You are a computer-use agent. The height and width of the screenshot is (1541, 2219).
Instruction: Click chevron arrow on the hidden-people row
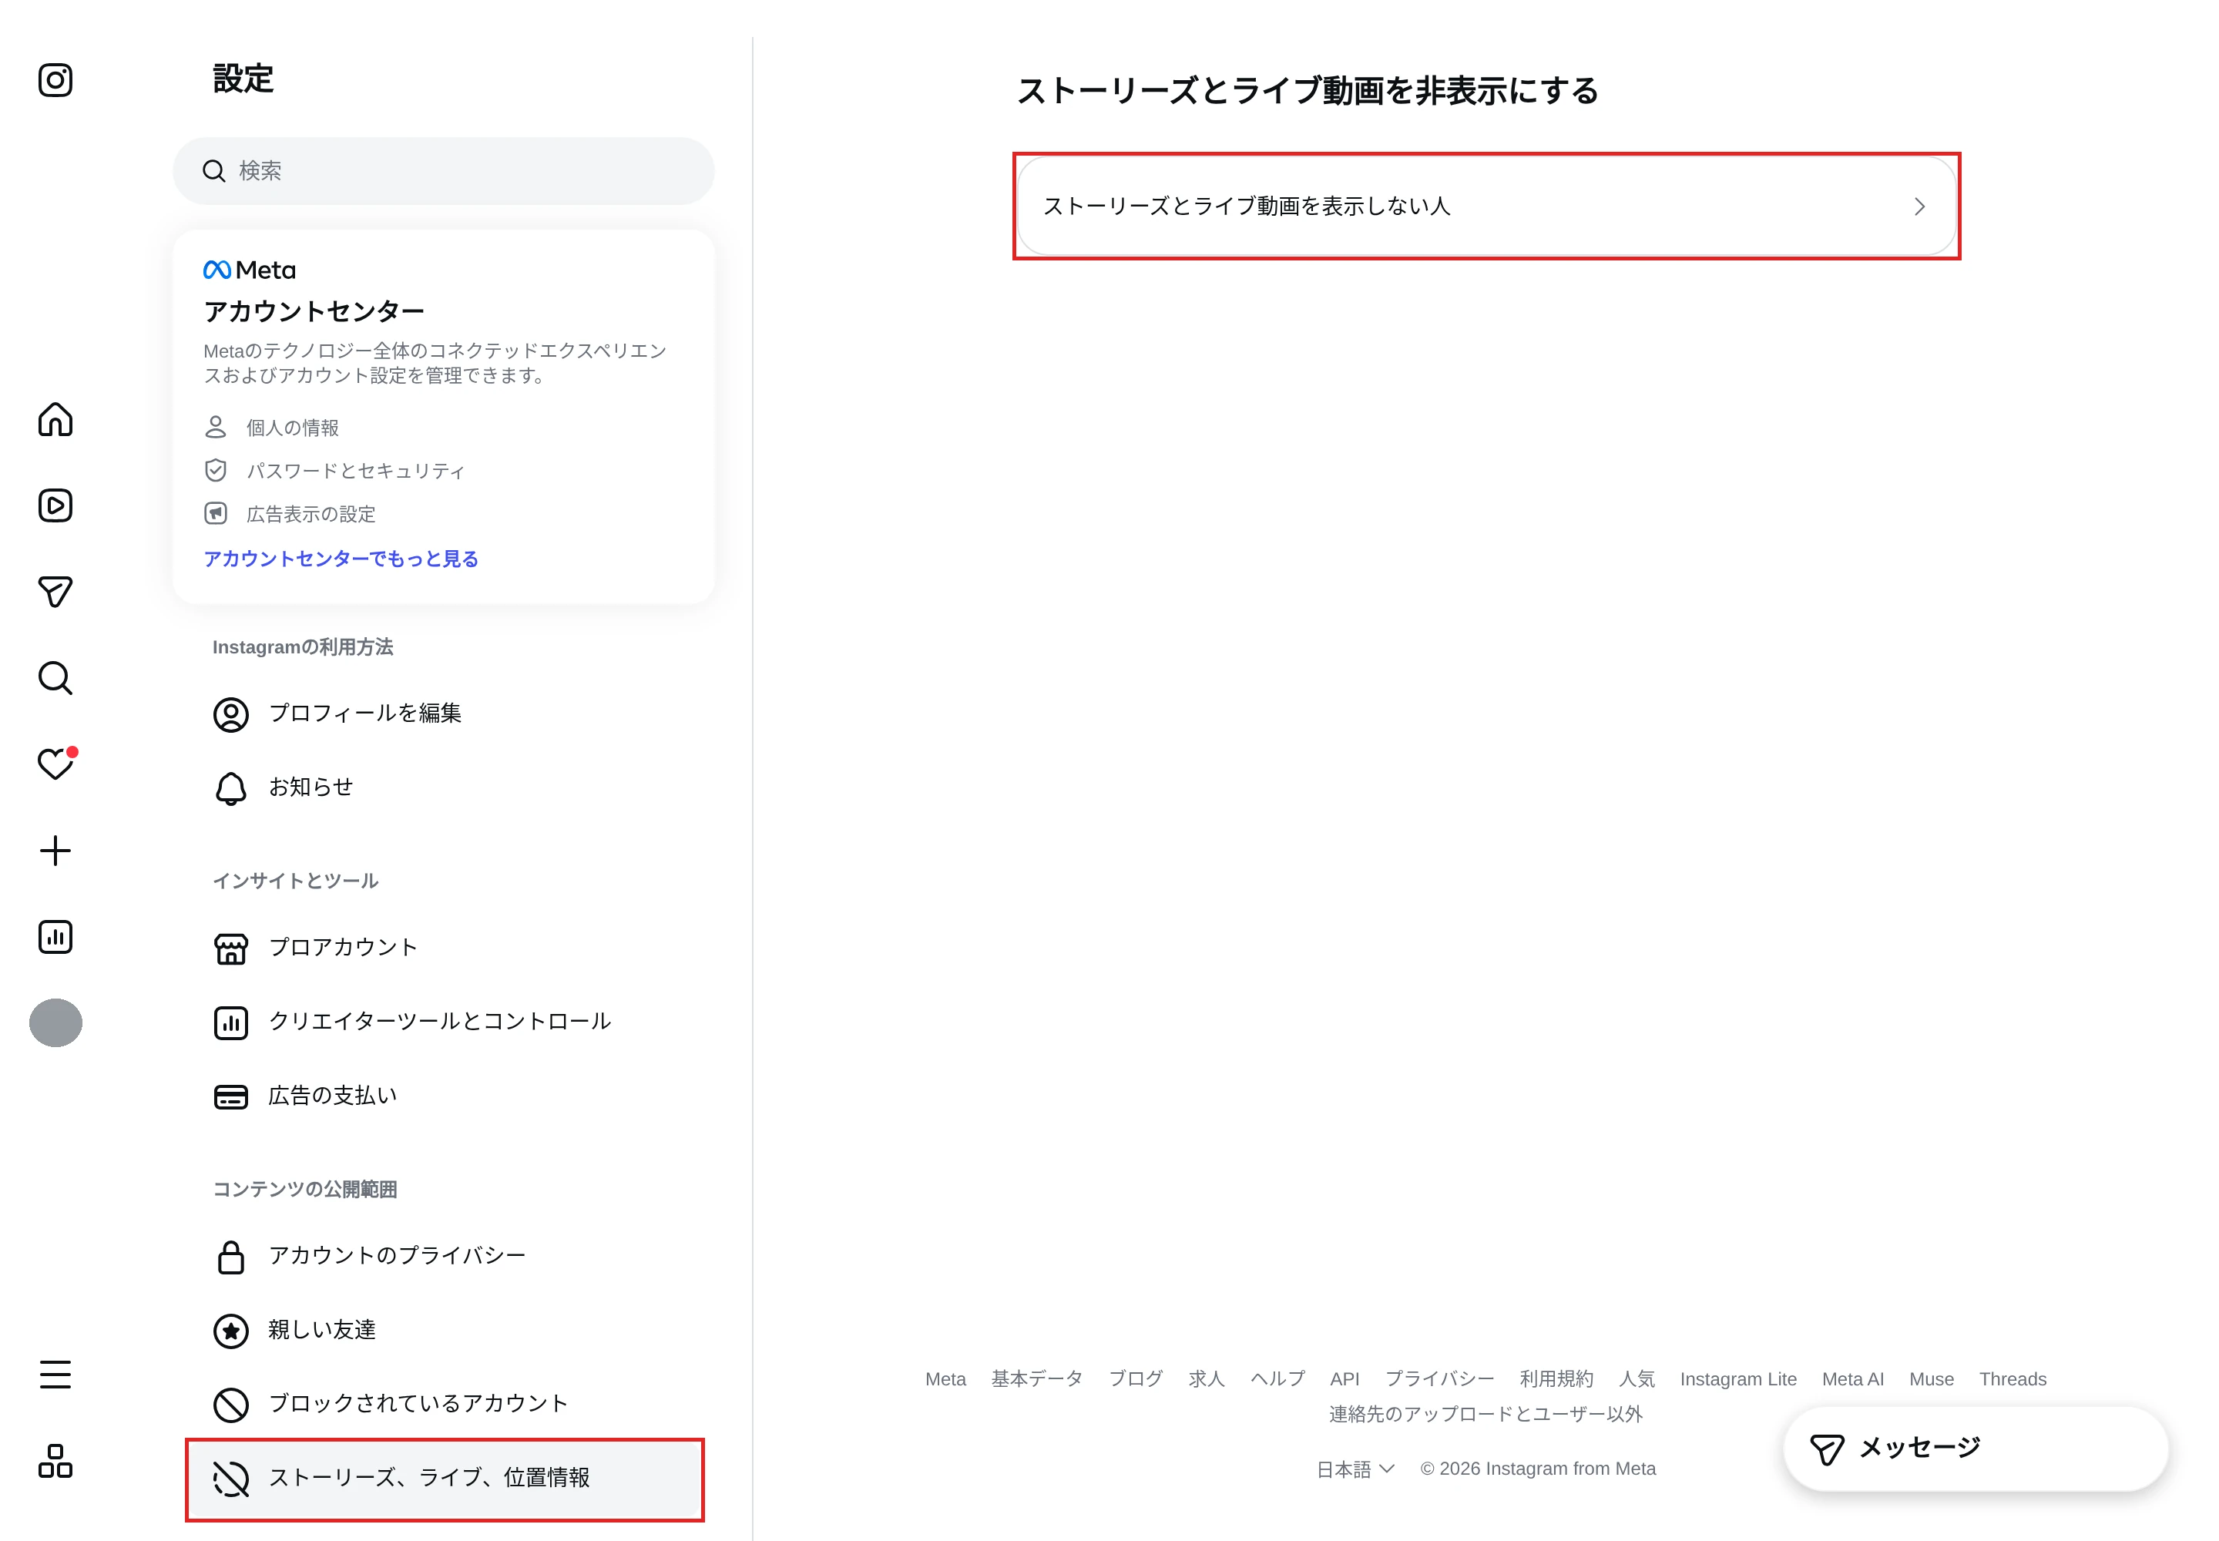pos(1919,206)
